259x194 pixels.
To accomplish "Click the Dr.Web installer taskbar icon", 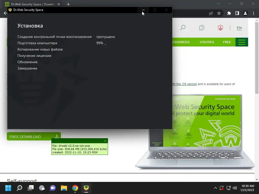I will point(86,188).
